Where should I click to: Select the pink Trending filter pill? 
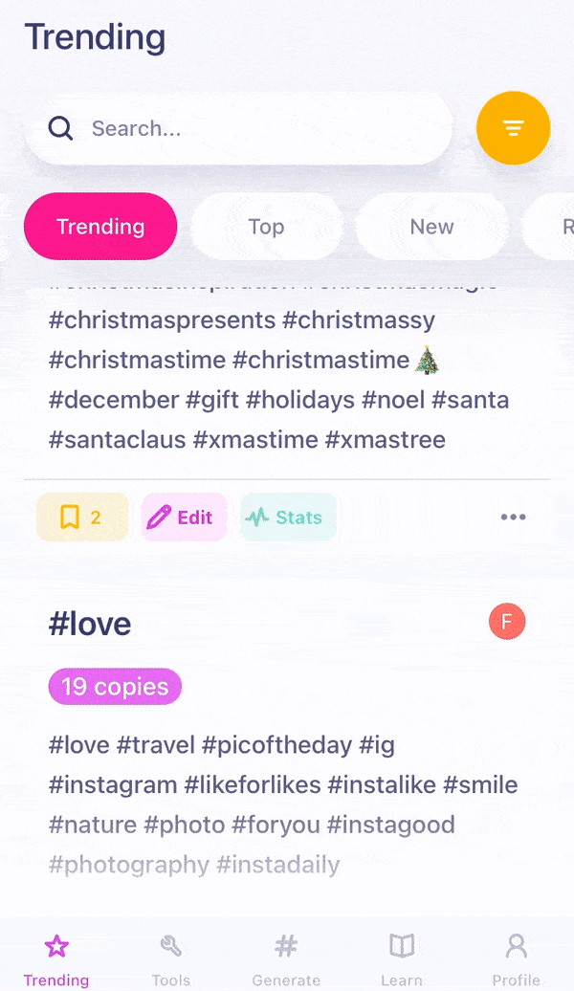point(100,227)
